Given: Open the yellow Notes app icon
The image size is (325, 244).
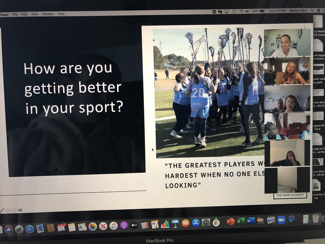Looking at the screenshot, I should tap(72, 227).
